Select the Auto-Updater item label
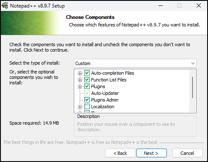 pos(105,93)
